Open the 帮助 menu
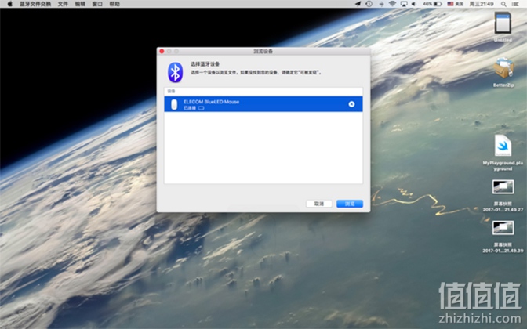 click(x=114, y=4)
